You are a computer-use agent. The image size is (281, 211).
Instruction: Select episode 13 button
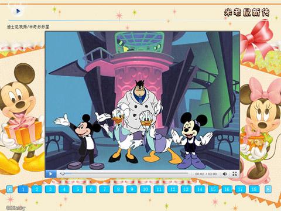pos(186,189)
